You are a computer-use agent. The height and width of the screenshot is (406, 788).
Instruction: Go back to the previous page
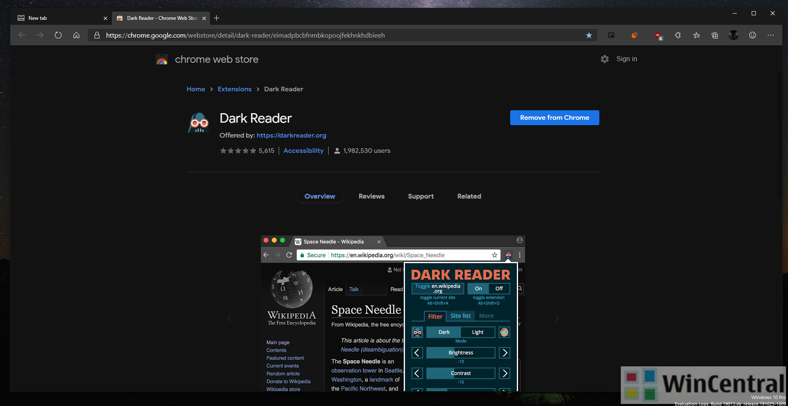tap(22, 36)
